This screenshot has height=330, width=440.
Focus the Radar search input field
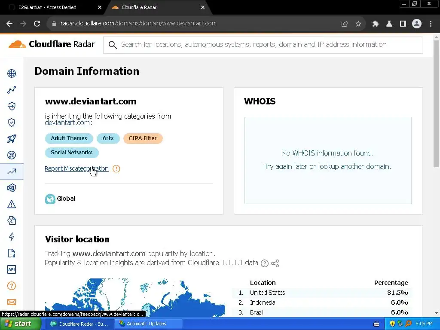point(263,45)
